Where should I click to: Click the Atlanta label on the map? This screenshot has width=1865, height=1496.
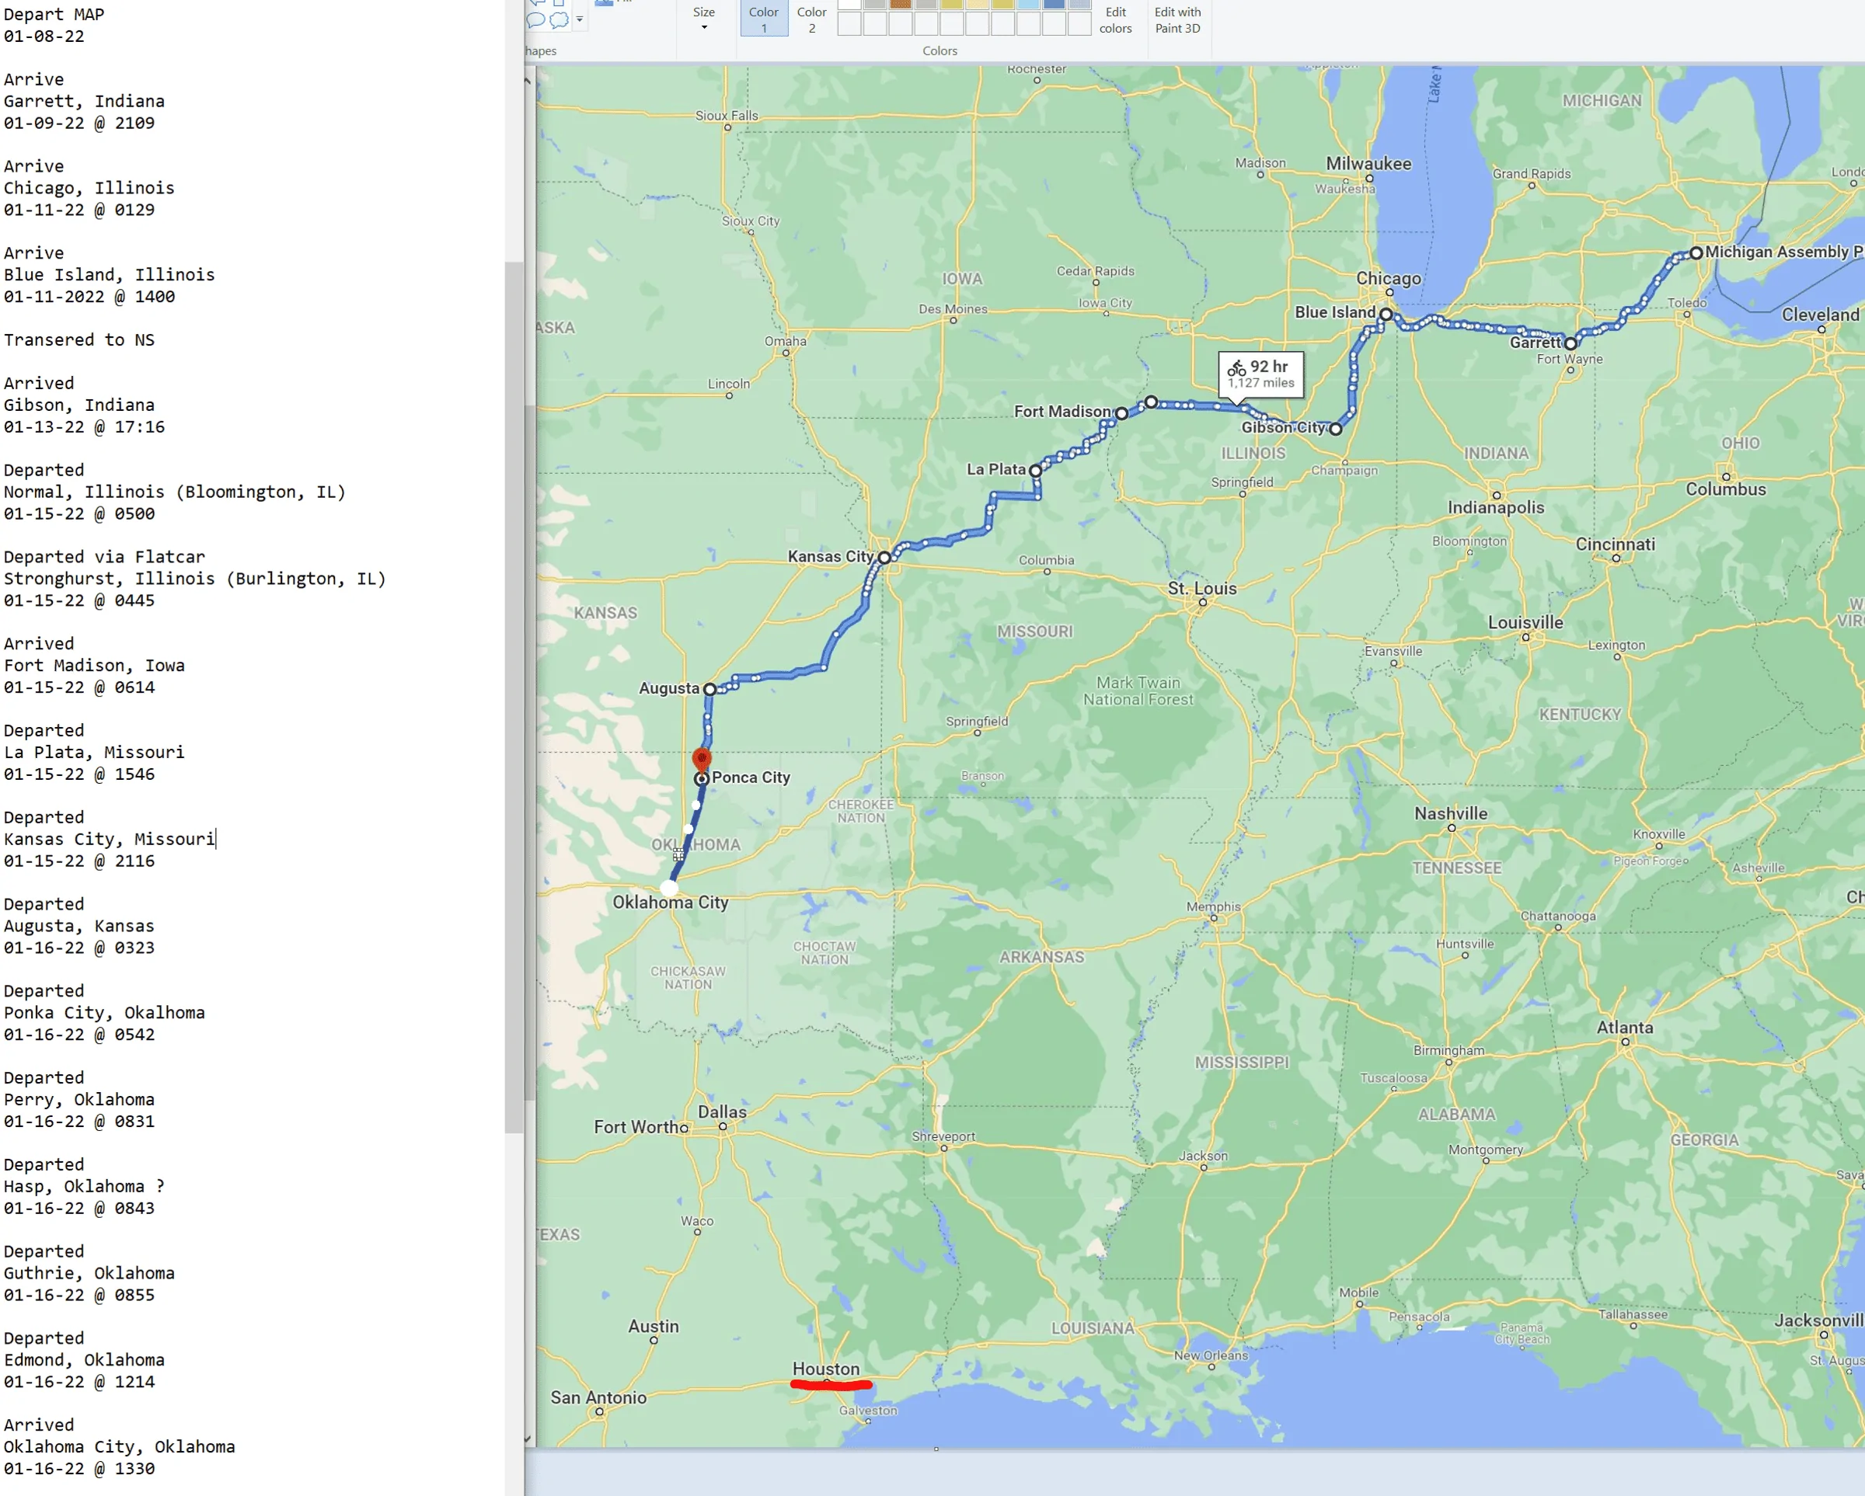point(1625,1028)
